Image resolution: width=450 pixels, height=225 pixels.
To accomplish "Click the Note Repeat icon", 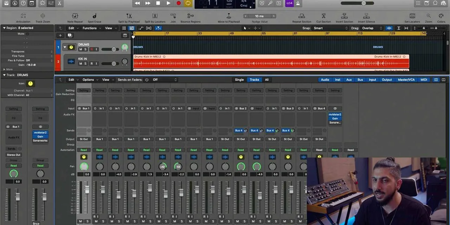I will pos(75,16).
